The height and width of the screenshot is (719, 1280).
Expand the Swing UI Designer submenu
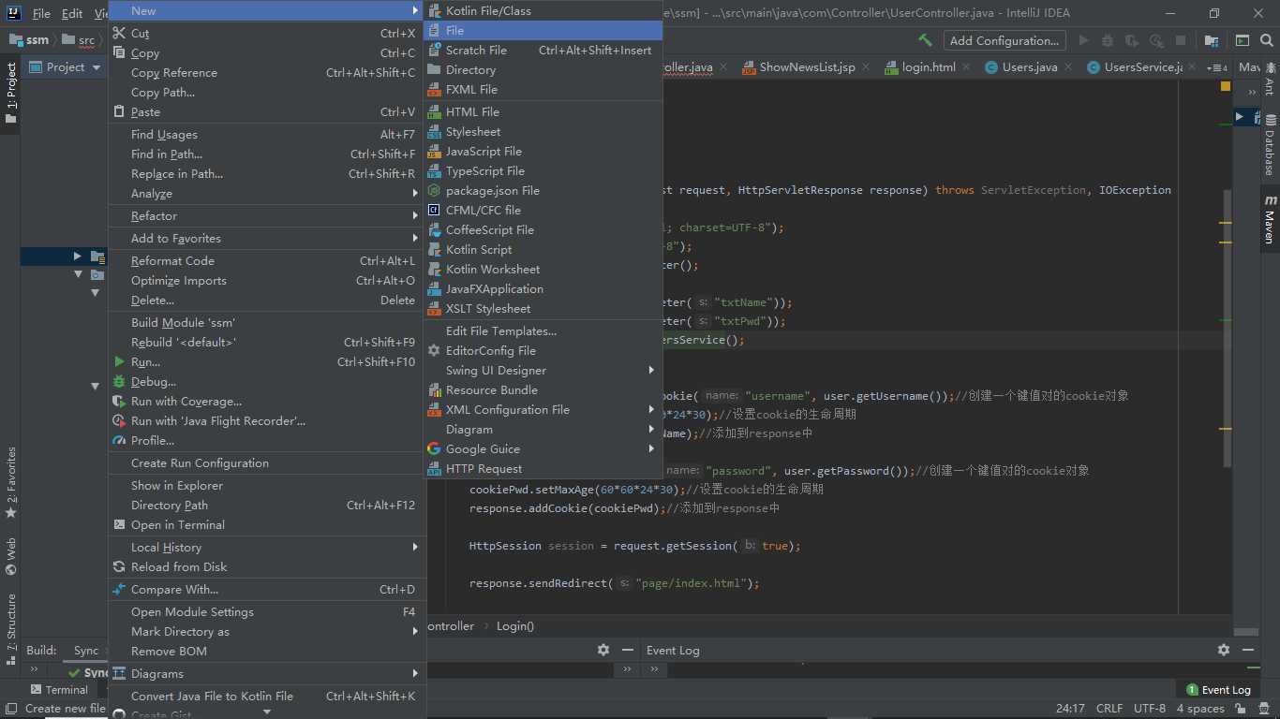(x=543, y=370)
